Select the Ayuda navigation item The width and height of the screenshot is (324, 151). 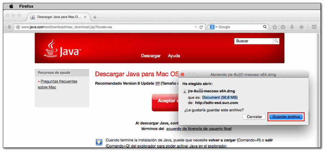click(174, 56)
